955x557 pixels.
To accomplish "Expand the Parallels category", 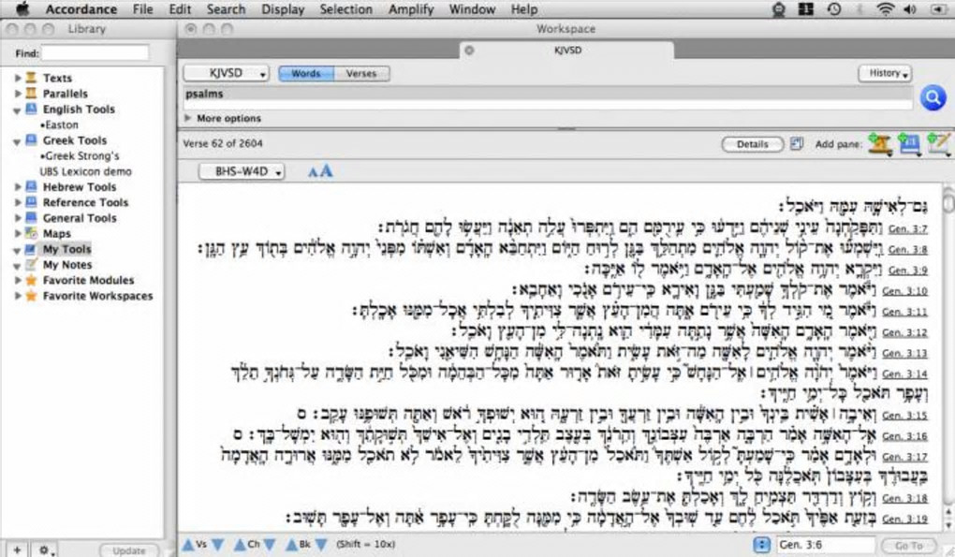I will 18,93.
